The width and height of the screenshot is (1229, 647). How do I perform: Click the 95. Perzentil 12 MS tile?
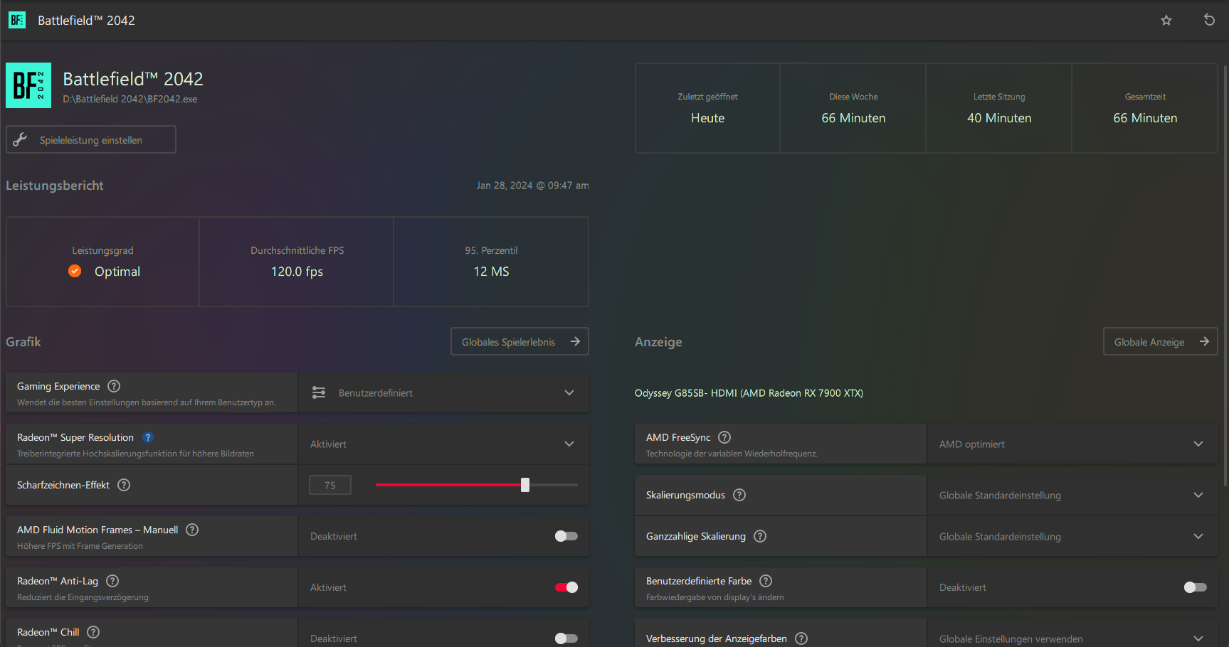coord(491,262)
